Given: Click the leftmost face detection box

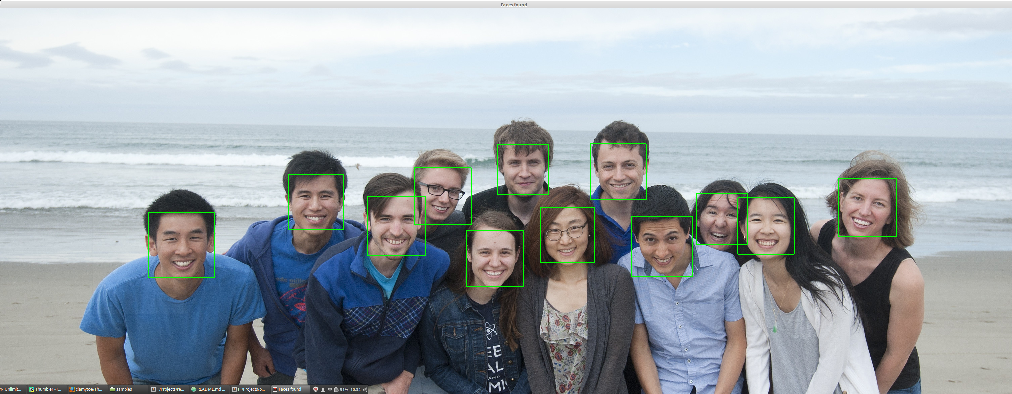Looking at the screenshot, I should (181, 245).
